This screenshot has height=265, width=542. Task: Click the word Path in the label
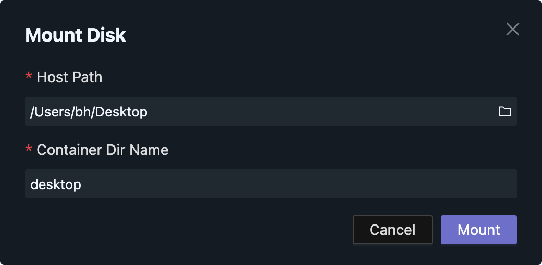[x=87, y=77]
